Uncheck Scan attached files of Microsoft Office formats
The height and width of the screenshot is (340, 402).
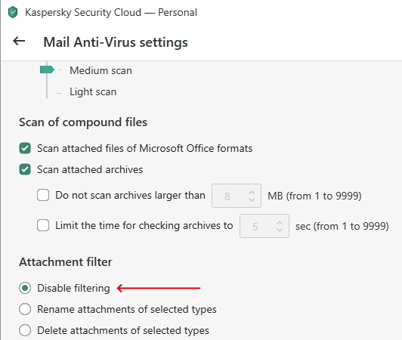[25, 148]
